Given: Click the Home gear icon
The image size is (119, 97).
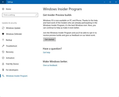Looking at the screenshot, I should 3,9.
